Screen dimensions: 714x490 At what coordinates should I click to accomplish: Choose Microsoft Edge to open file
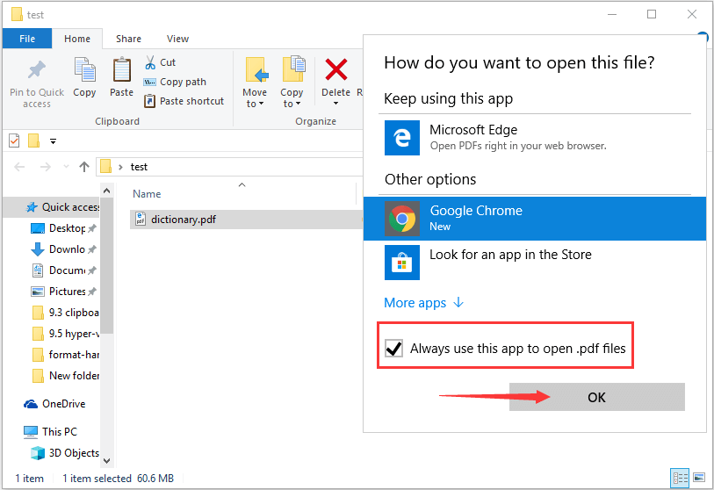tap(535, 138)
